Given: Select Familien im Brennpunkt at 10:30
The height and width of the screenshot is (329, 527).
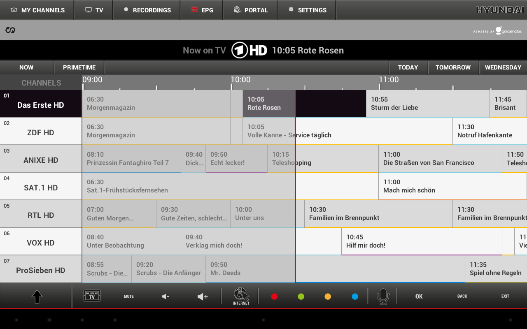Looking at the screenshot, I should point(378,214).
